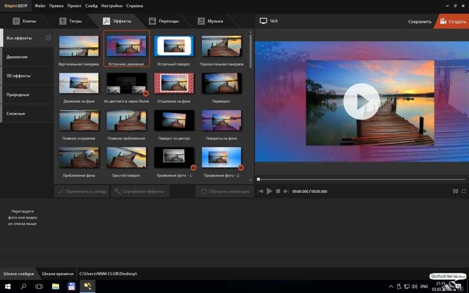This screenshot has width=469, height=293.
Task: Jump to previous frame icon
Action: [261, 191]
